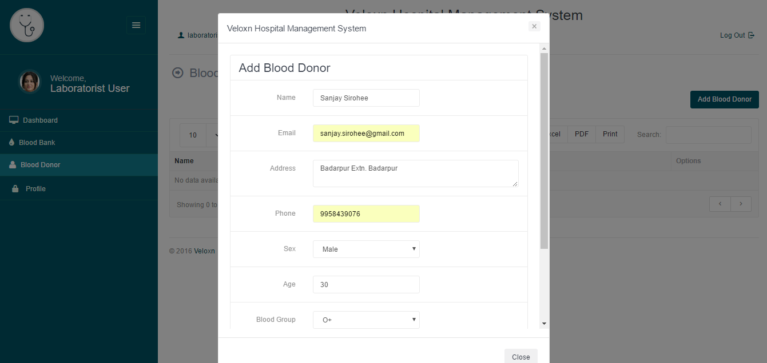This screenshot has width=767, height=363.
Task: Close the modal with the X icon
Action: point(534,26)
